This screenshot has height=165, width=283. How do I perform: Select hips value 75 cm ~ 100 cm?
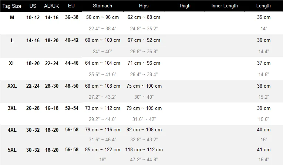pos(144,86)
